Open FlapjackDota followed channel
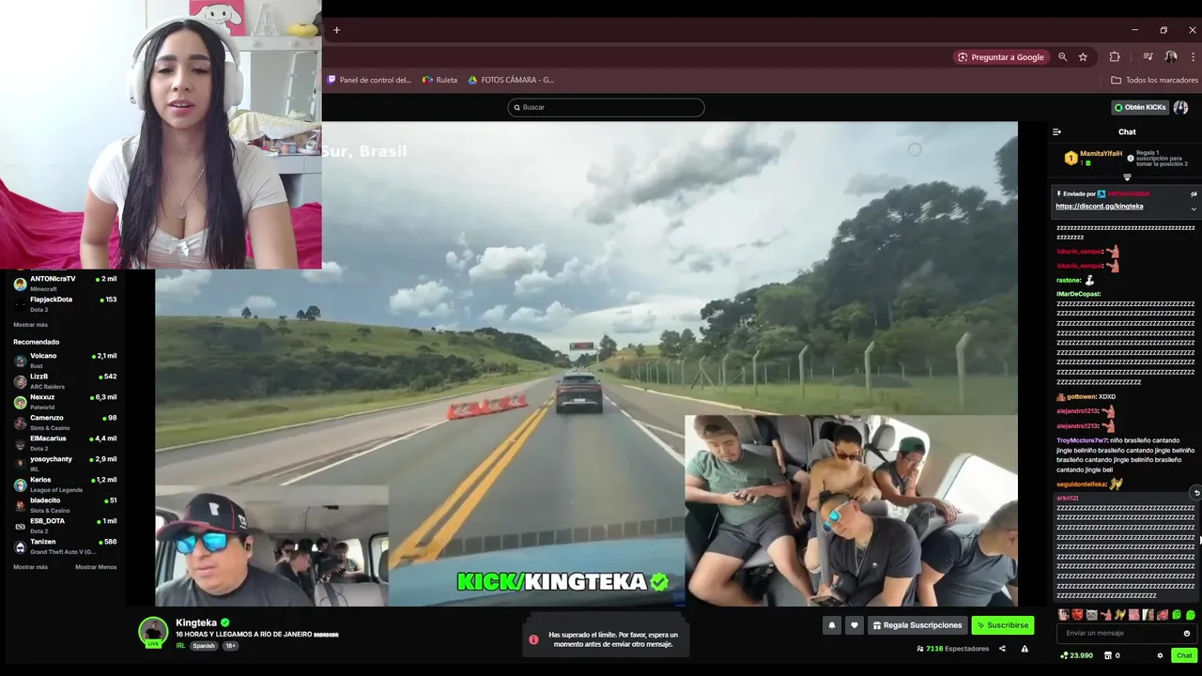Screen dimensions: 1202x676 coord(65,303)
